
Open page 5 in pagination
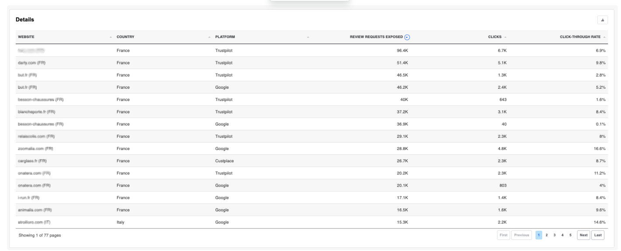point(570,235)
